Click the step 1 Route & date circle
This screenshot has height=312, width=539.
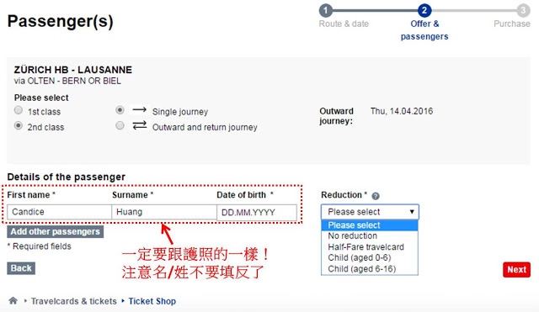(x=326, y=10)
